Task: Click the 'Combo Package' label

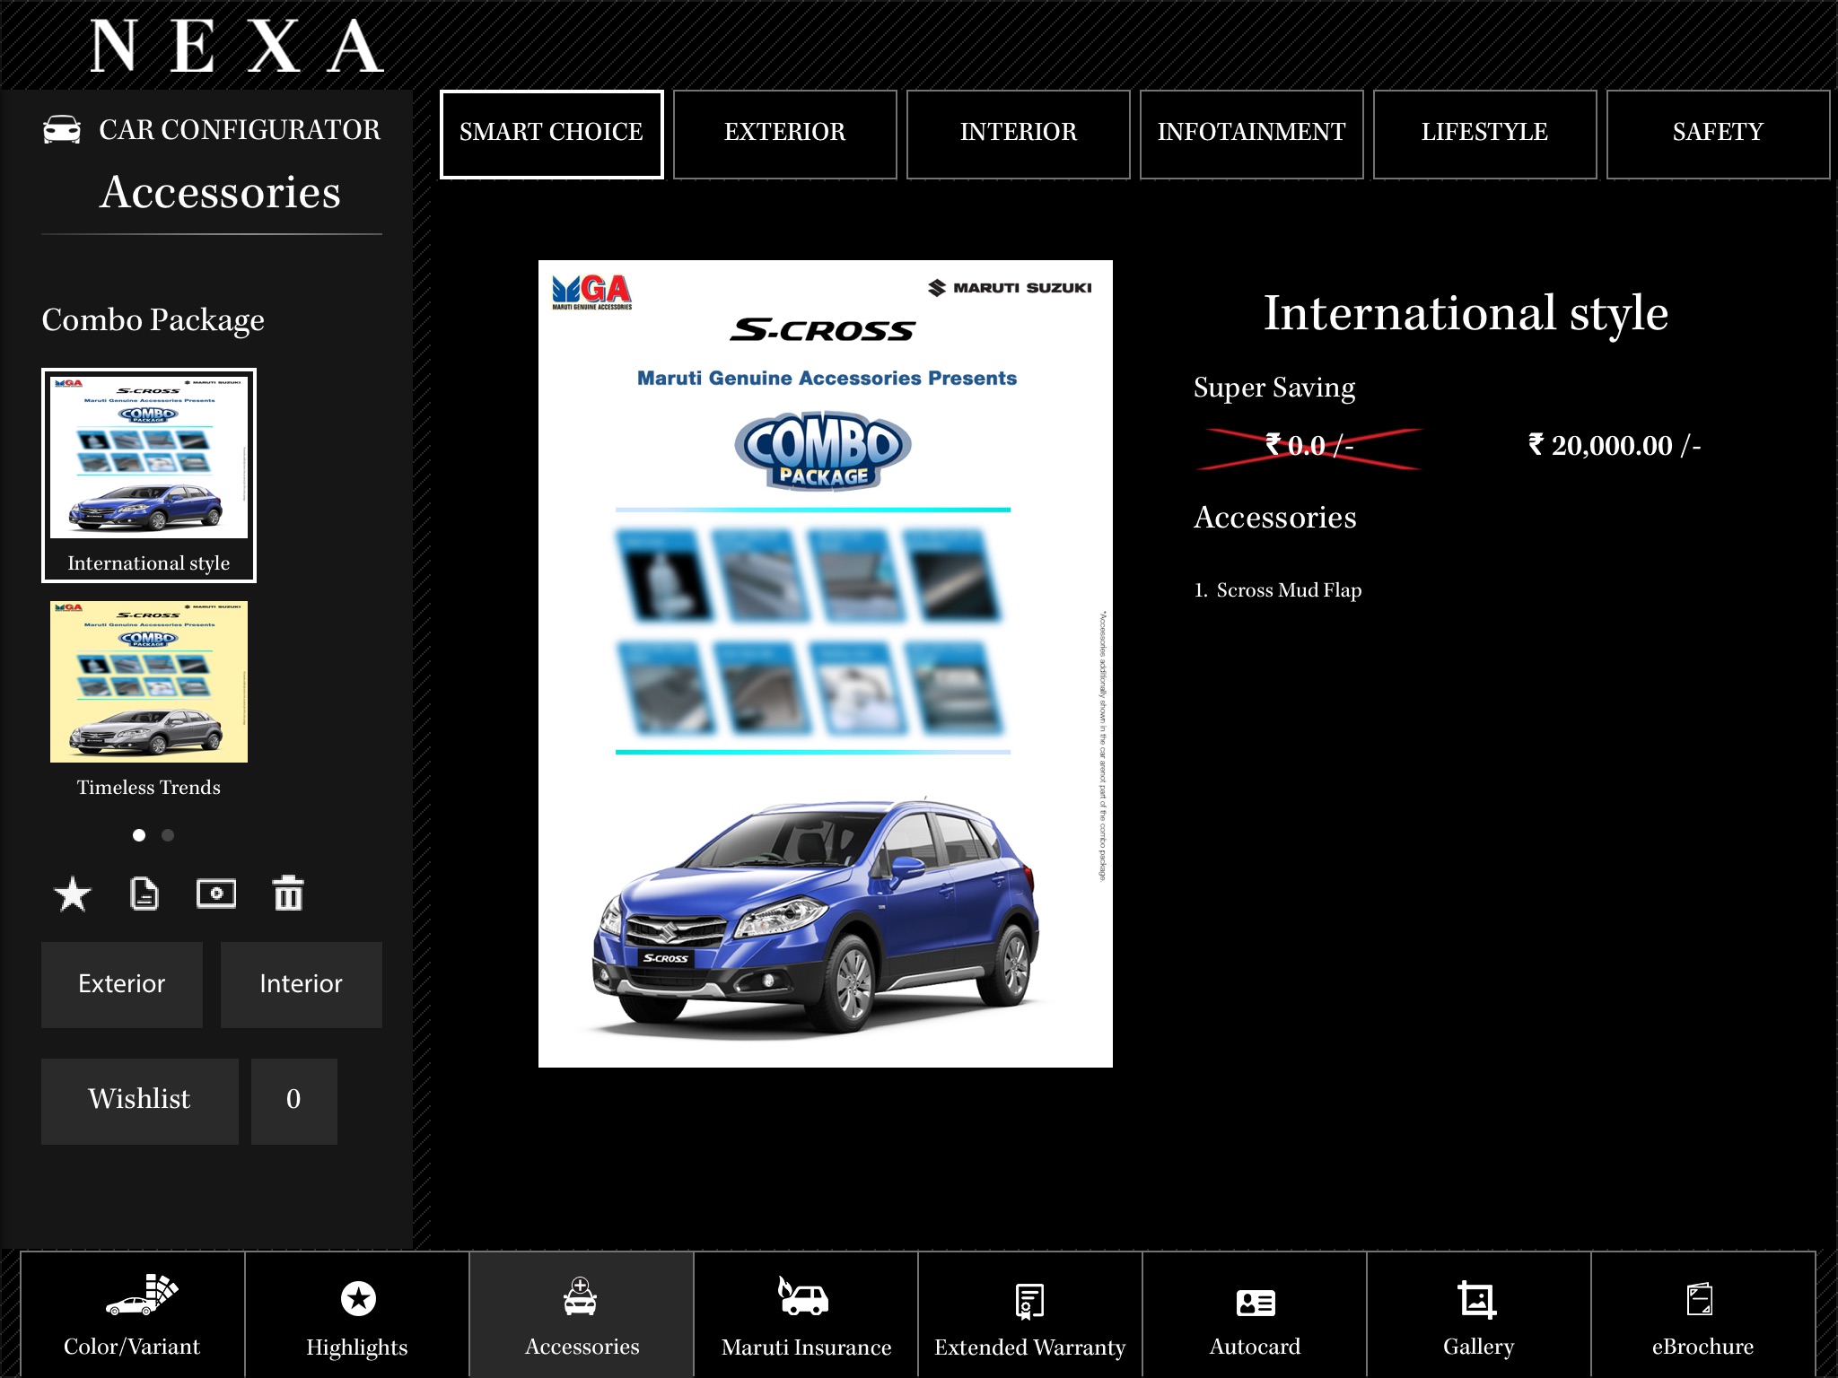Action: [x=153, y=320]
